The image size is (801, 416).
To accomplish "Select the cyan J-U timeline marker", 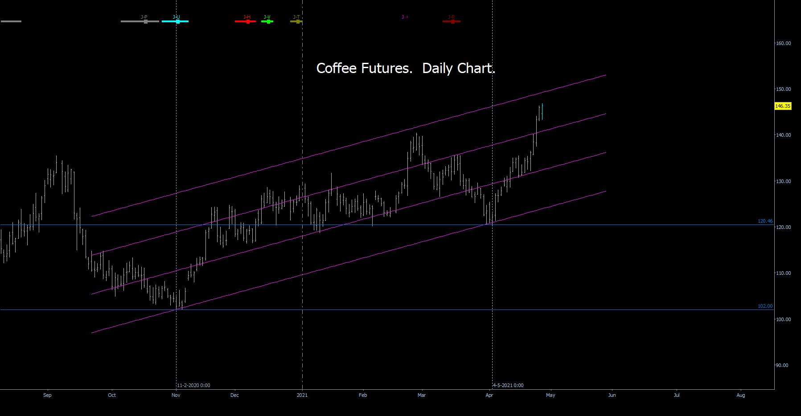I will pyautogui.click(x=175, y=21).
